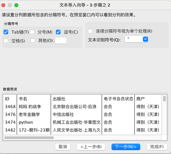Screen dimensions: 171x154
Task: Go back with <上一步(B) button
Action: pyautogui.click(x=91, y=147)
